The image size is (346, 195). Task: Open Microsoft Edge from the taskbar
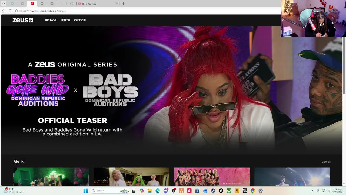pos(158,191)
